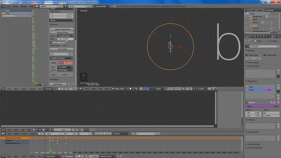Select the Gone shape key row

tap(260, 90)
